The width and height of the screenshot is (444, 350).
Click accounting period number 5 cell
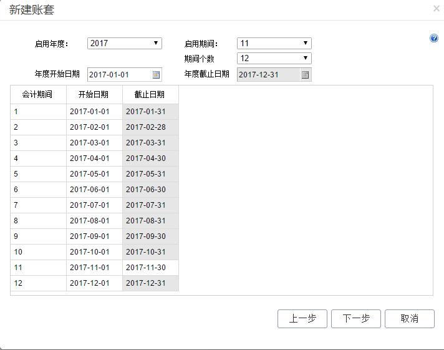click(38, 174)
